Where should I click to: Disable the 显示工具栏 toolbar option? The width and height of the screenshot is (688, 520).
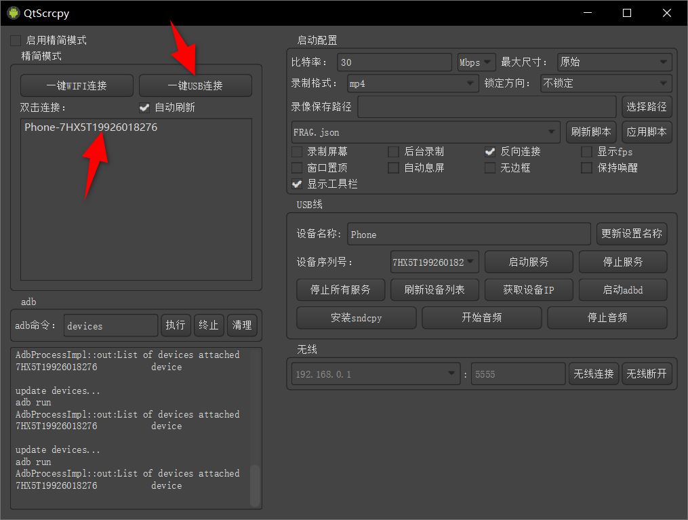296,184
